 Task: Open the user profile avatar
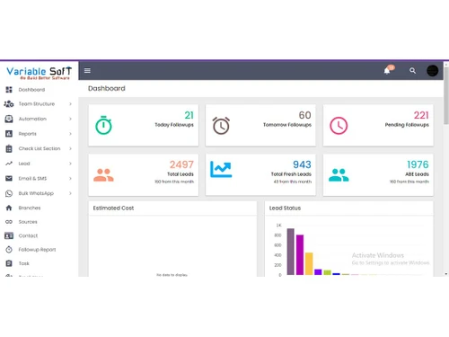pyautogui.click(x=432, y=71)
